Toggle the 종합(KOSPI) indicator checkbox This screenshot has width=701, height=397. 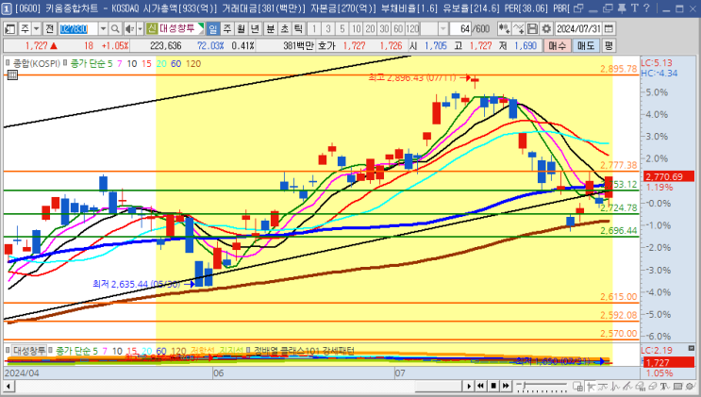coord(8,63)
